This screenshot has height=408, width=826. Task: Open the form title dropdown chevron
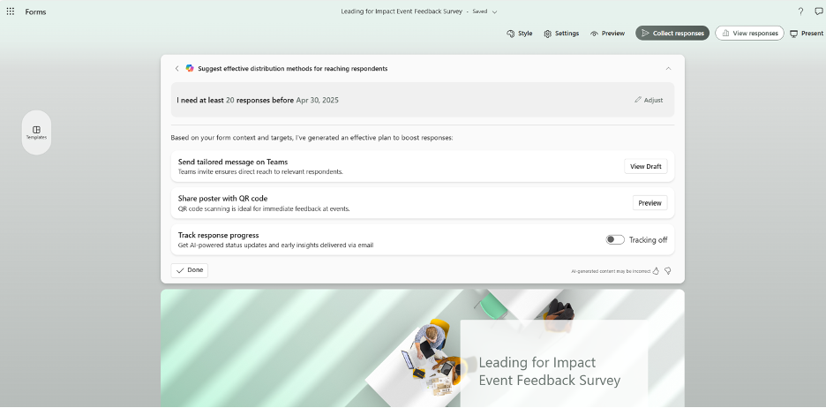(494, 11)
